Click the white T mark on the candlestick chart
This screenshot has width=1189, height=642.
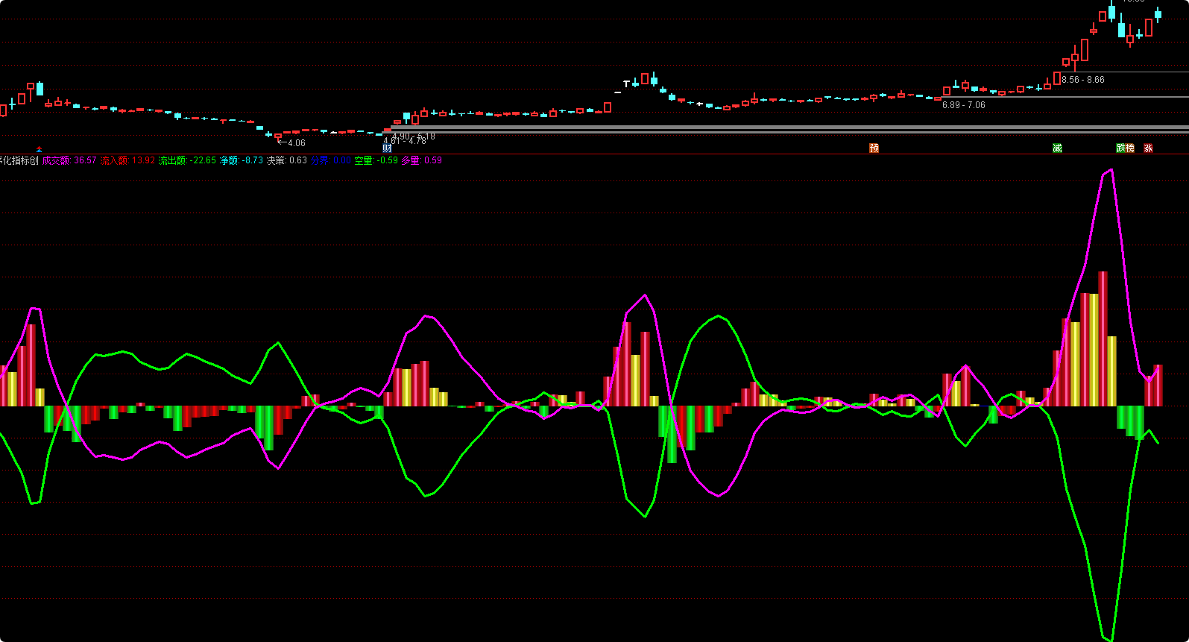pos(626,84)
